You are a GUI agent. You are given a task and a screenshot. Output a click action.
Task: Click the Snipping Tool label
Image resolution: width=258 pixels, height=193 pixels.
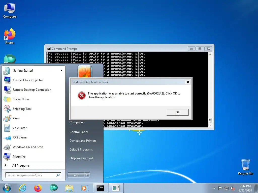[x=22, y=109]
